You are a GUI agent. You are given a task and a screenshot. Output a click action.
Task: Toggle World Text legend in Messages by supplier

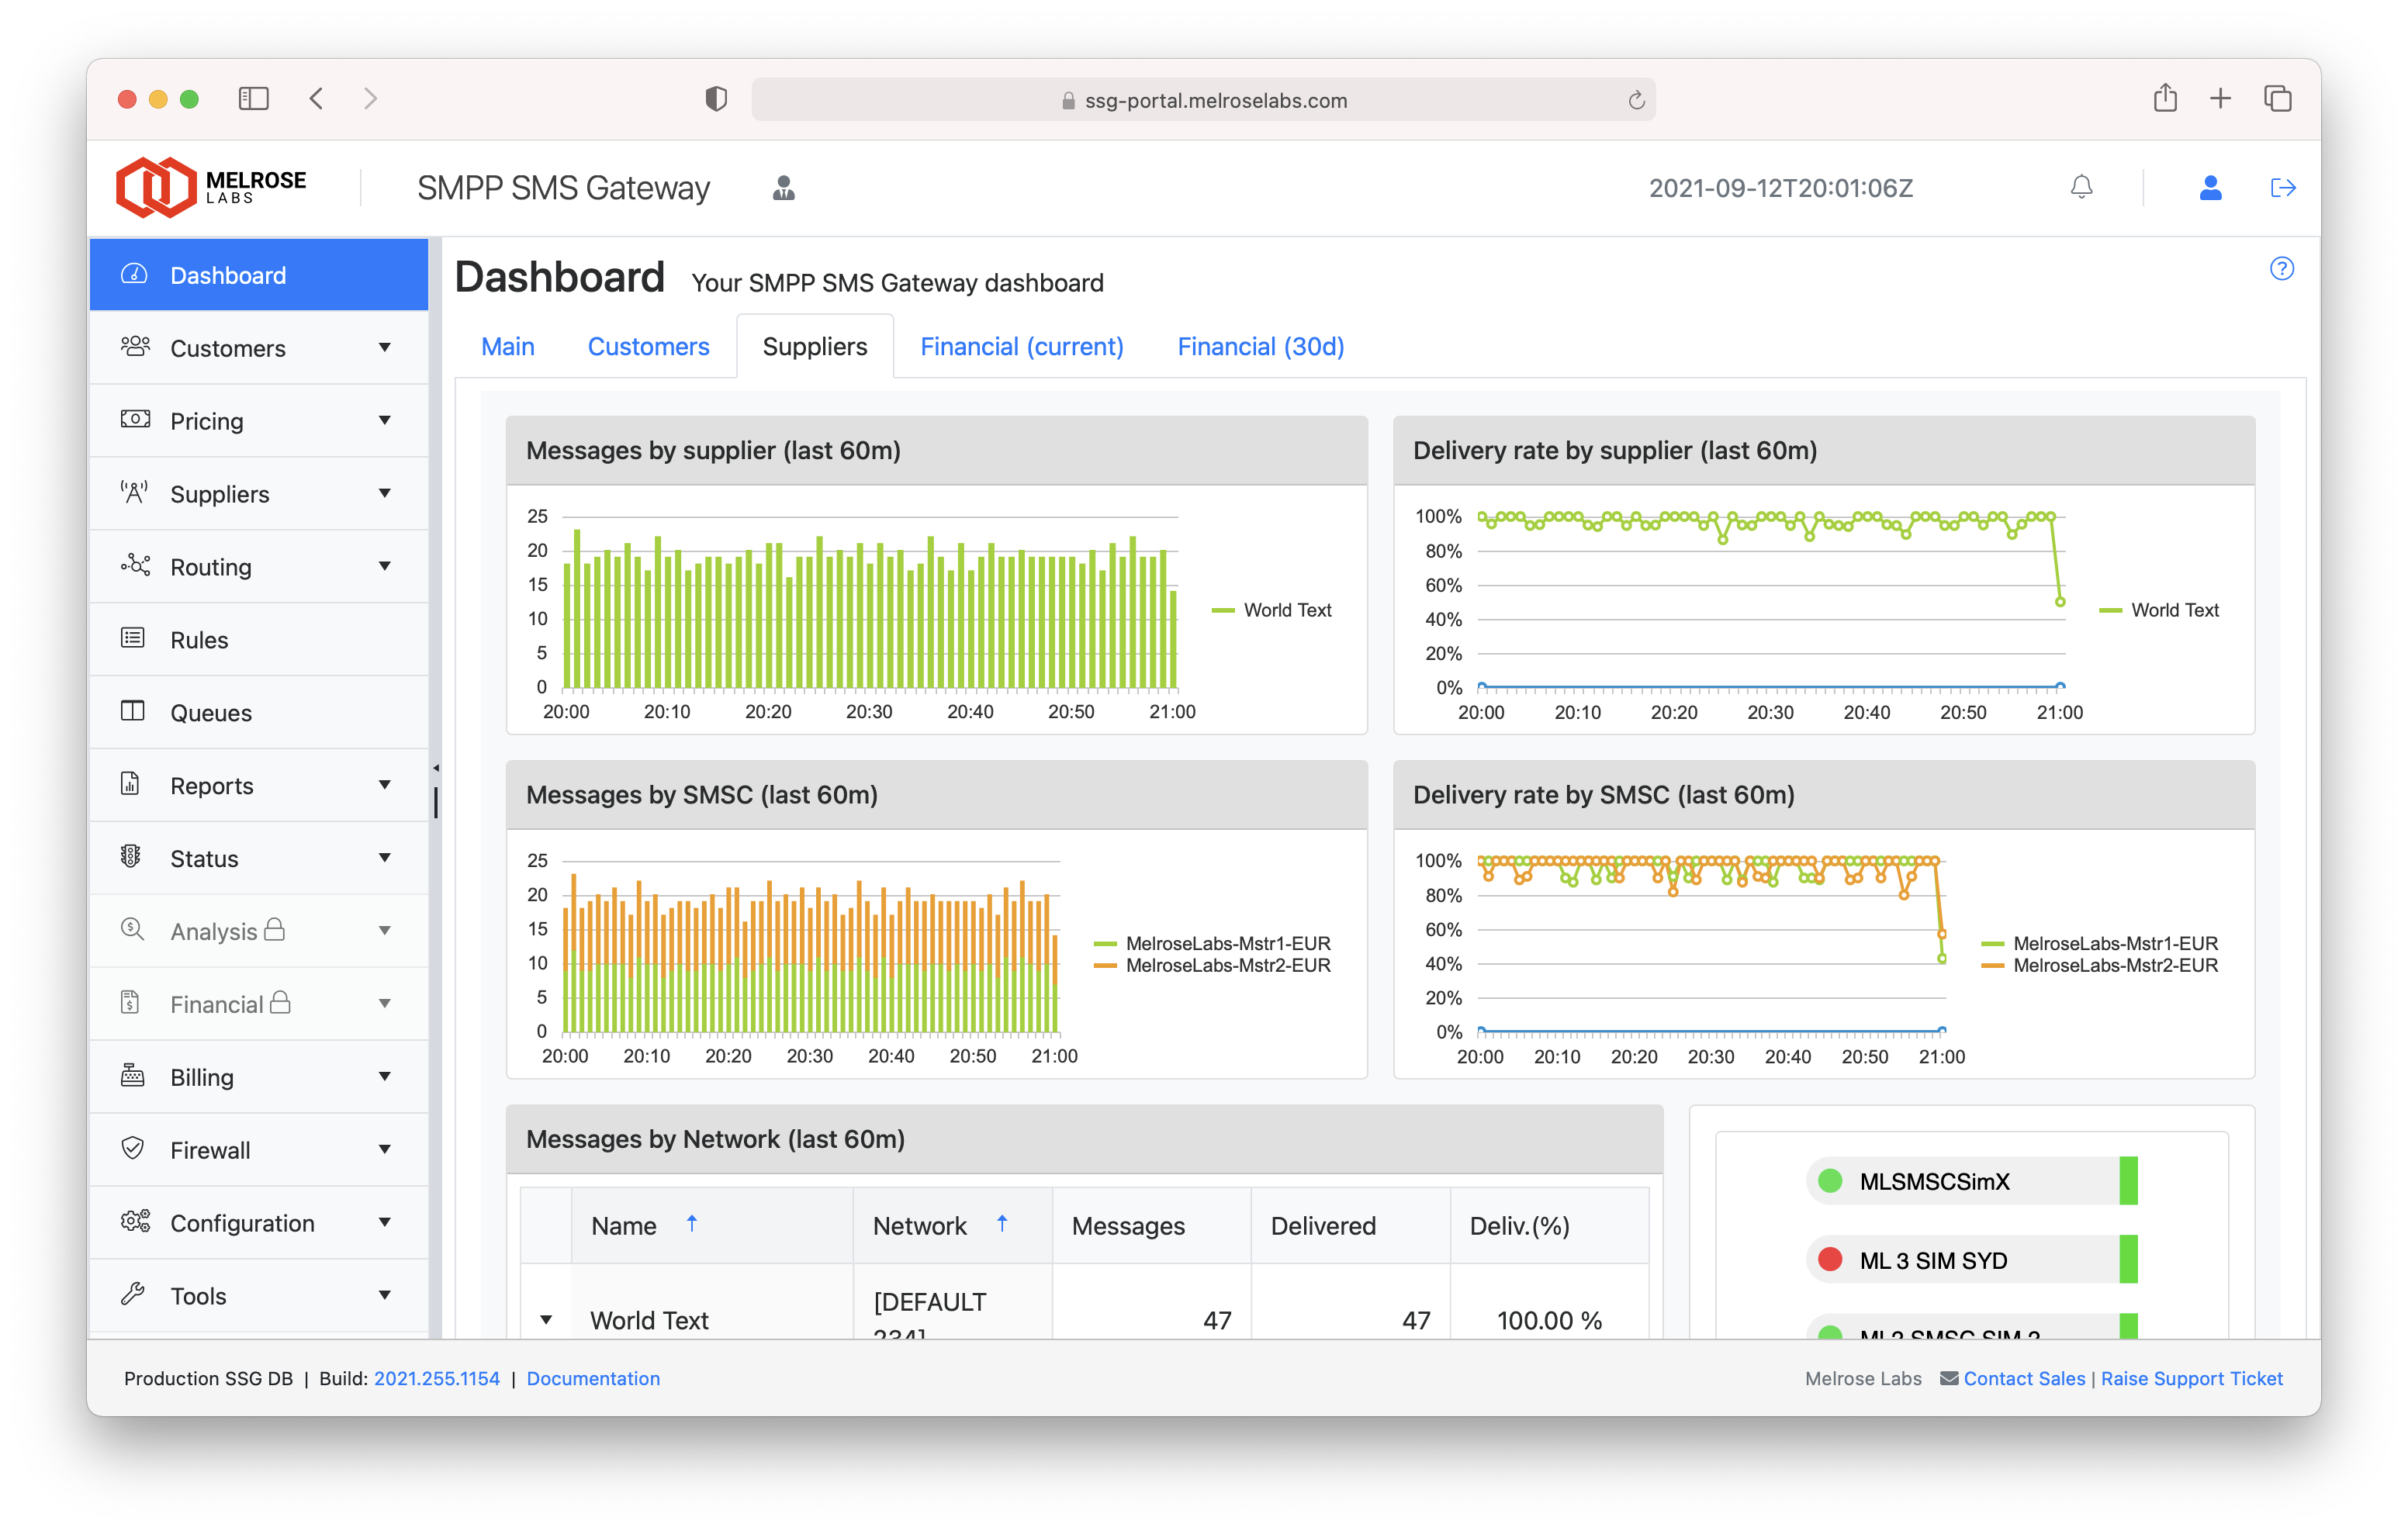point(1286,610)
